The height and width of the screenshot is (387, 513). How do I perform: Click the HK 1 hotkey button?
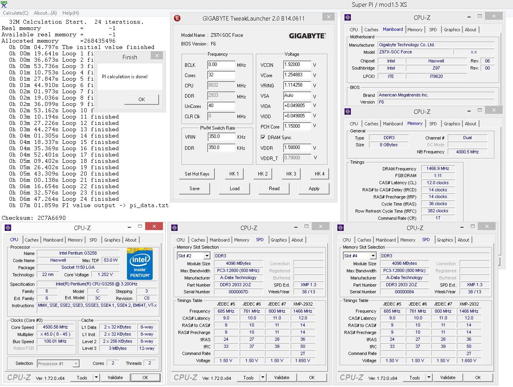click(x=234, y=174)
